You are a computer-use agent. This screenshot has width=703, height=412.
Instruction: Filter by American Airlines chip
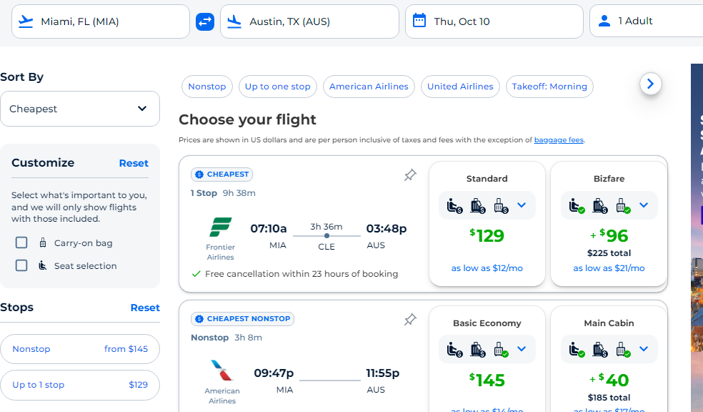click(369, 86)
